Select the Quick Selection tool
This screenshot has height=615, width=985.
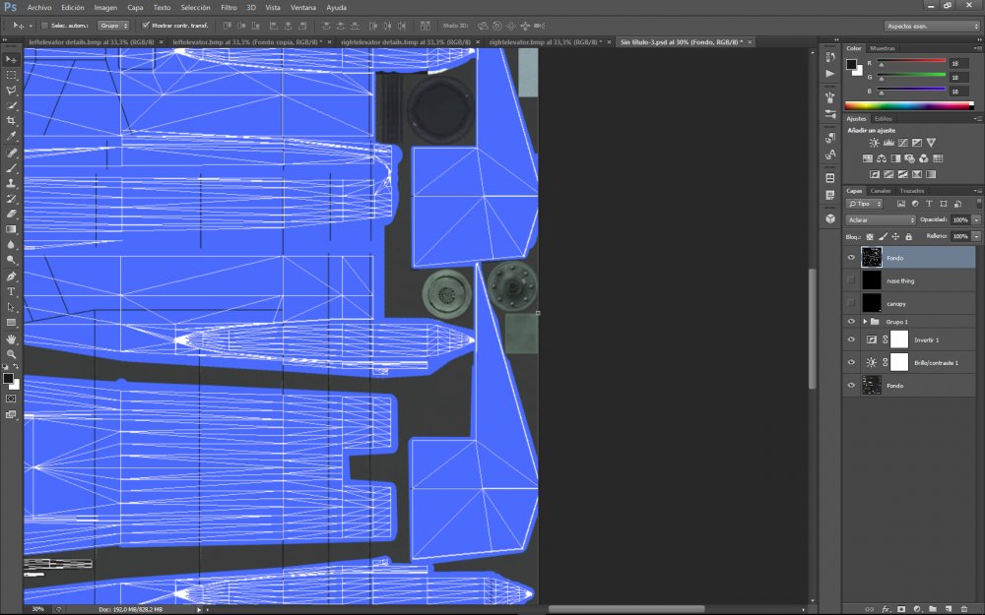(x=11, y=105)
